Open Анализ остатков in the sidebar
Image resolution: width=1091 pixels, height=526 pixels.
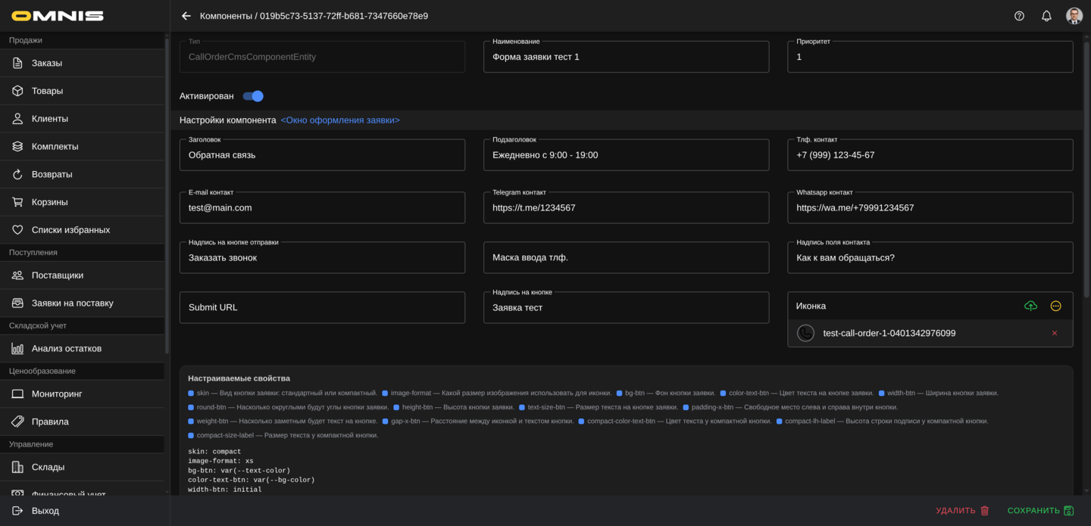pos(67,348)
